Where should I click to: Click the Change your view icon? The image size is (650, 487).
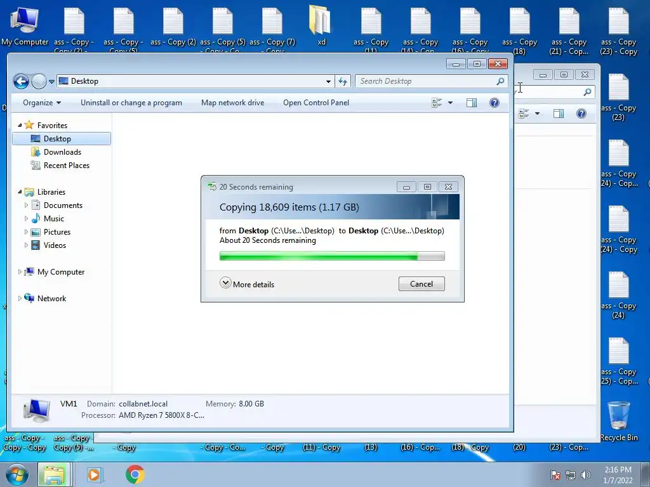pyautogui.click(x=437, y=103)
